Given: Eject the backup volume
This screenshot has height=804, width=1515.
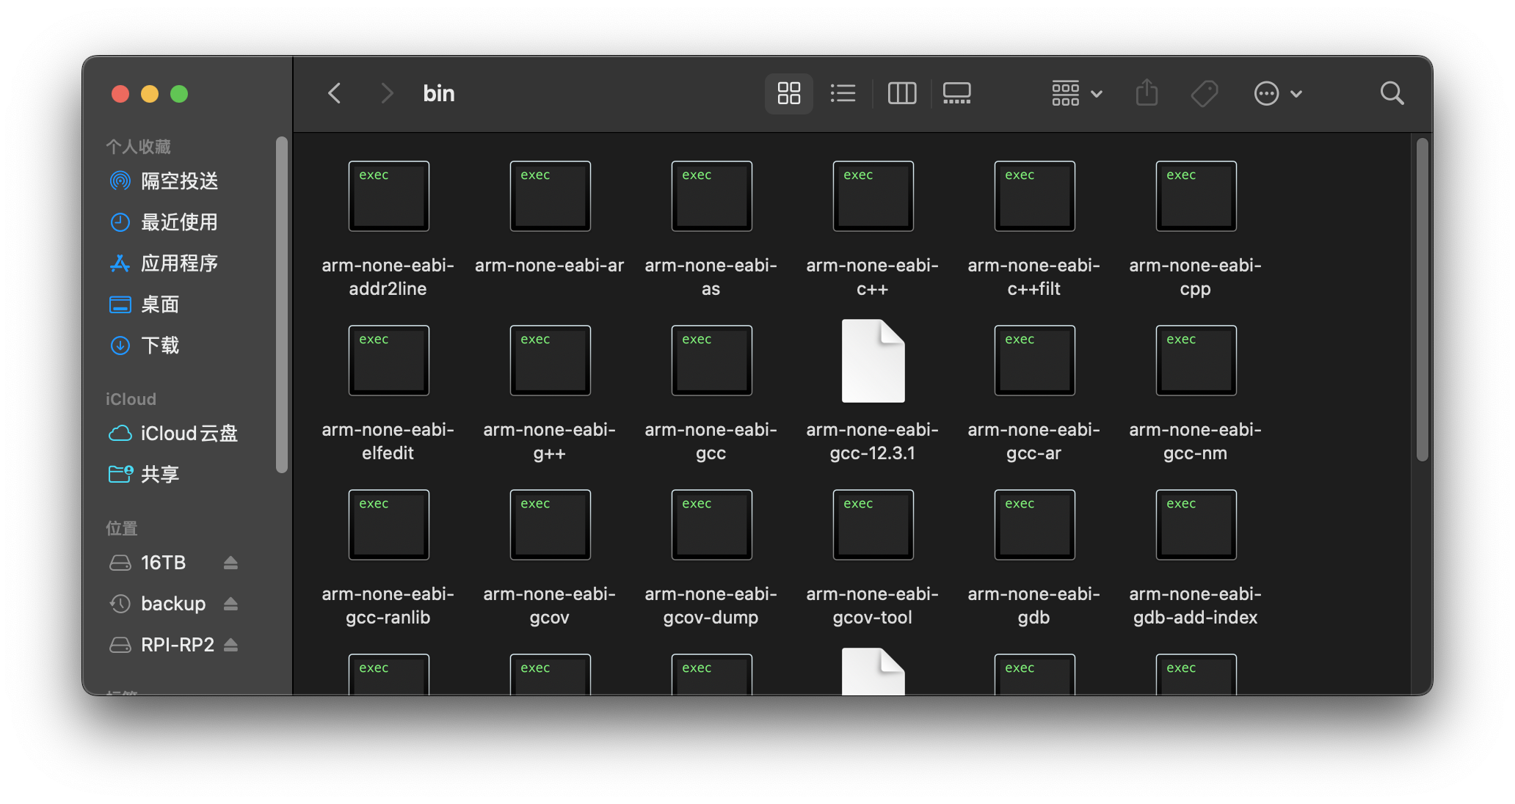Looking at the screenshot, I should click(230, 604).
